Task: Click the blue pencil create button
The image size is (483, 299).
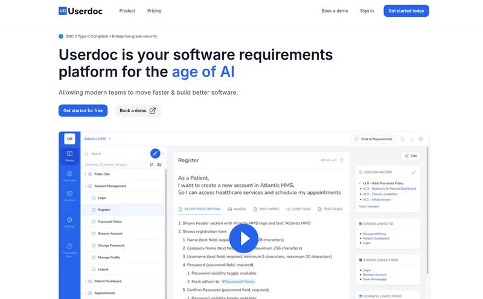Action: [155, 153]
